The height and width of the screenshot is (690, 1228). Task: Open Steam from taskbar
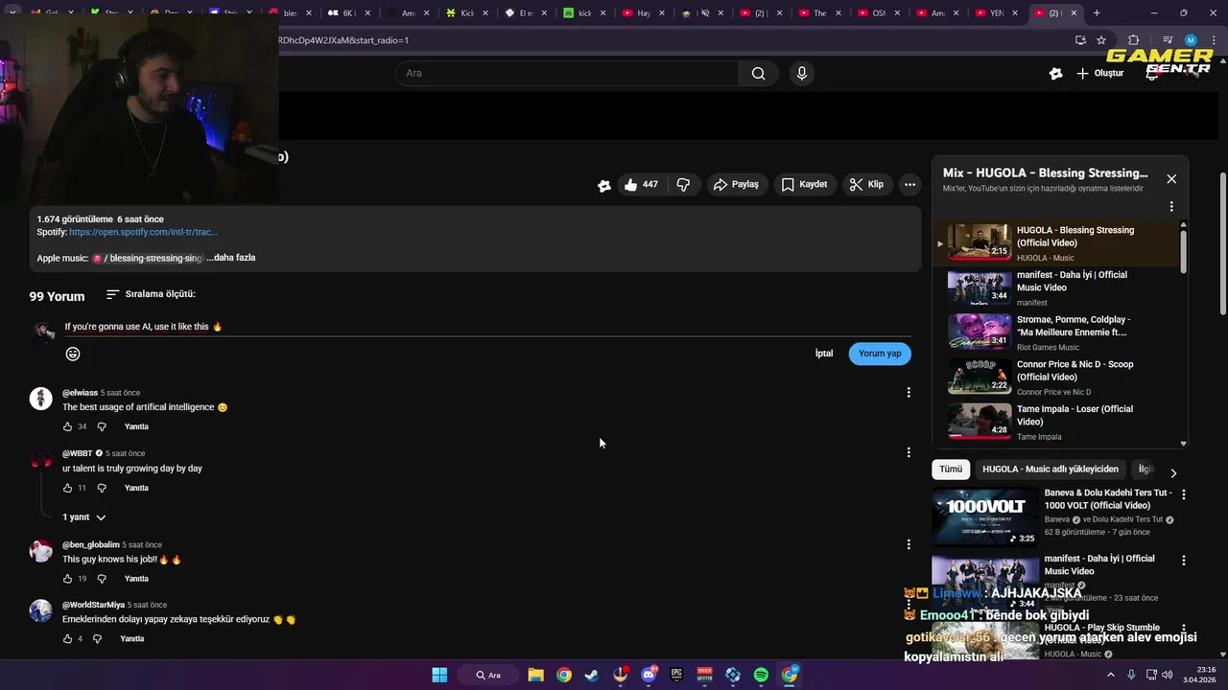click(x=592, y=675)
